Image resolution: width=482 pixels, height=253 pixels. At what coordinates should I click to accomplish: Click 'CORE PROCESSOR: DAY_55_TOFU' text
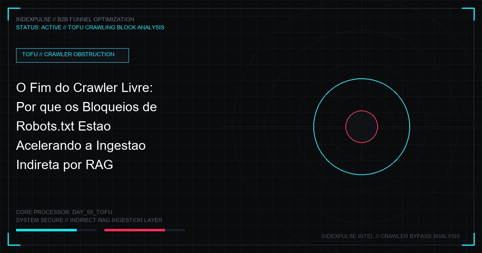coord(64,212)
